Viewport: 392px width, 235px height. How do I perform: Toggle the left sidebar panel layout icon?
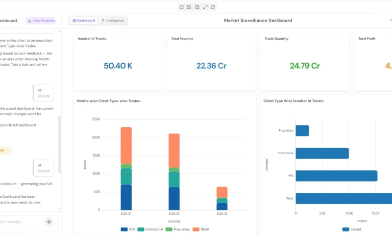pyautogui.click(x=181, y=7)
